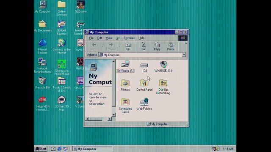The image size is (271, 152).
Task: Click the horizontal scroll left arrow
Action: (87, 119)
